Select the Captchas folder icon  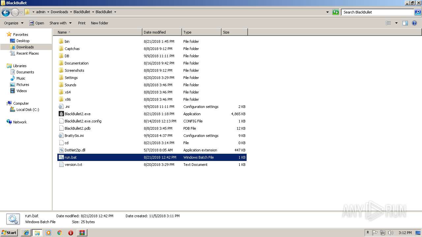tap(61, 49)
